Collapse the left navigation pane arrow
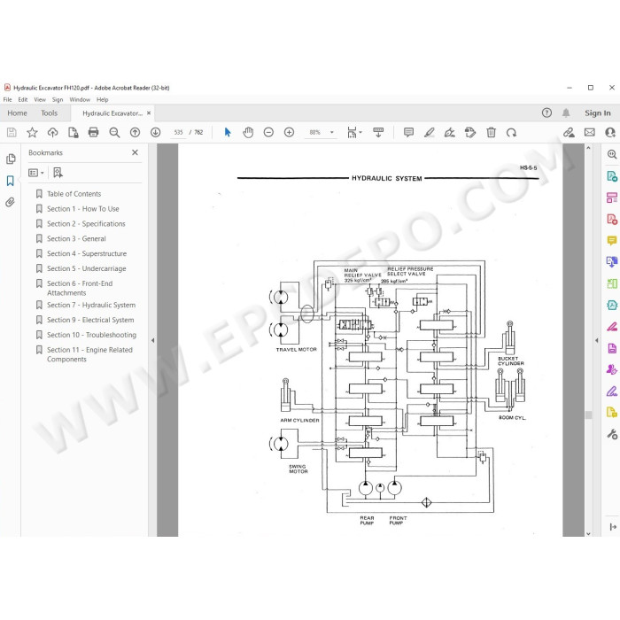620x620 pixels. 152,340
